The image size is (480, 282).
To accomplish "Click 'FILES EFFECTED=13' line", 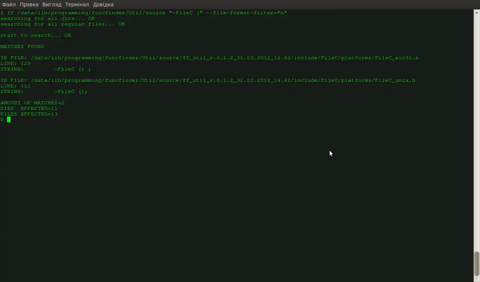I will point(29,114).
